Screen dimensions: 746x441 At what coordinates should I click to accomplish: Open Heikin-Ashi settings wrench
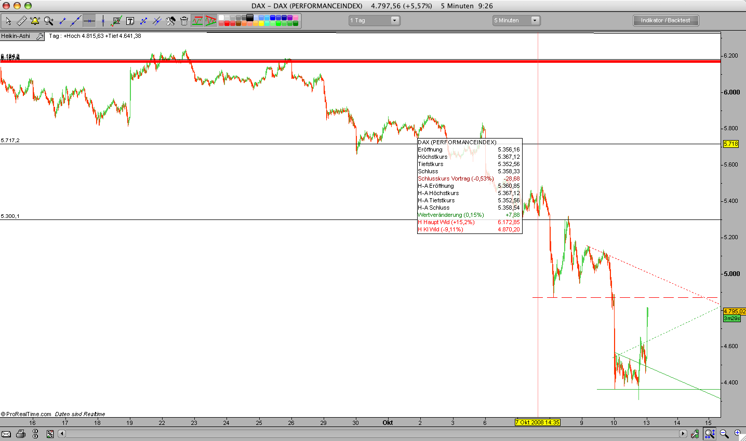point(40,36)
